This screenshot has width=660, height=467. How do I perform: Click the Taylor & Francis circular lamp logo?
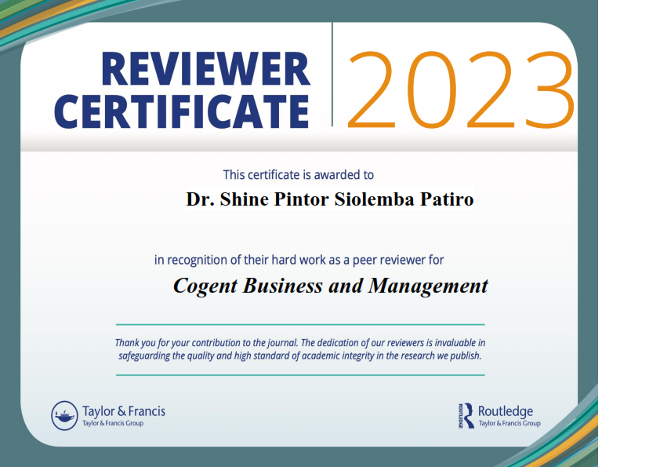[64, 415]
